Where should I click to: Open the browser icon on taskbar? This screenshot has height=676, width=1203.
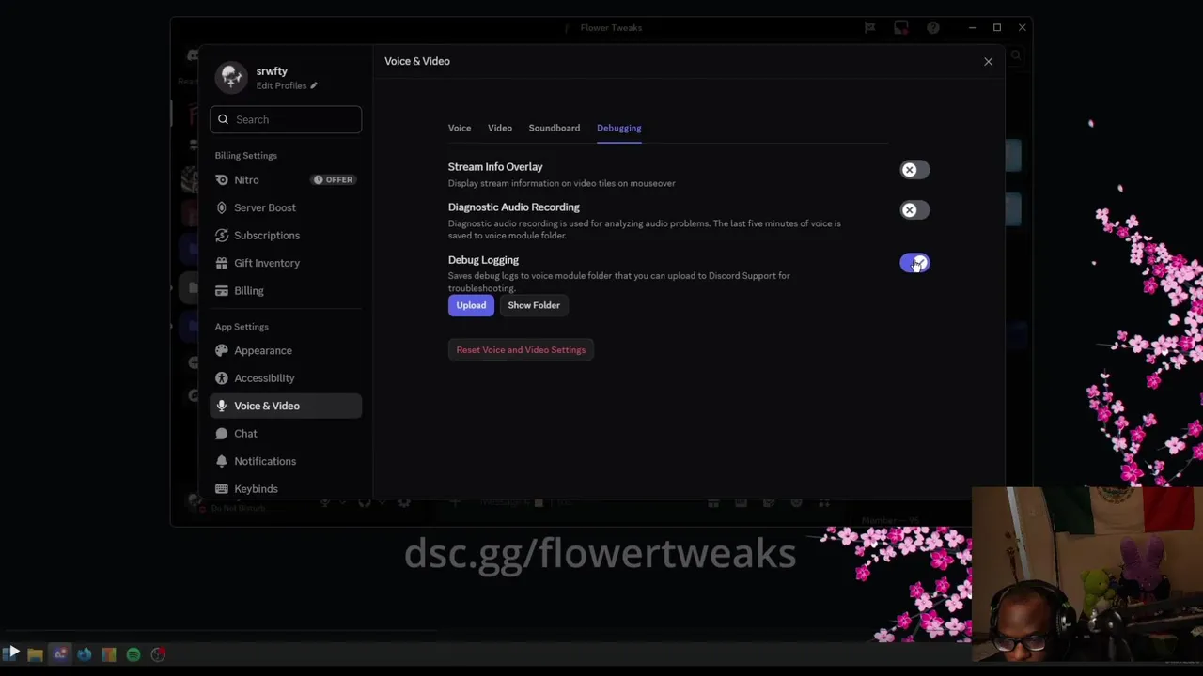(x=85, y=654)
